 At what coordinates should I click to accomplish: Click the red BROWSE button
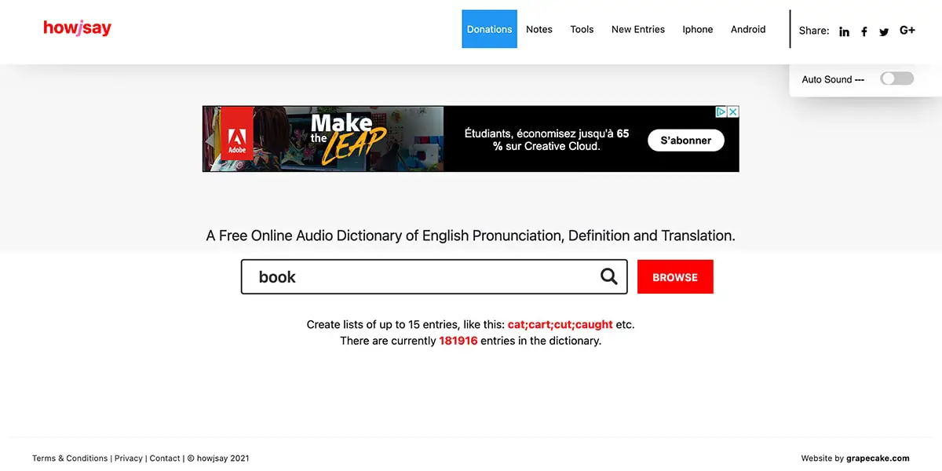(675, 277)
